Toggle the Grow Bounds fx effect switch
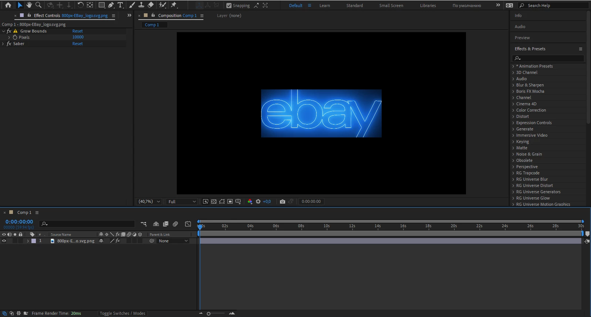The image size is (591, 317). click(9, 31)
